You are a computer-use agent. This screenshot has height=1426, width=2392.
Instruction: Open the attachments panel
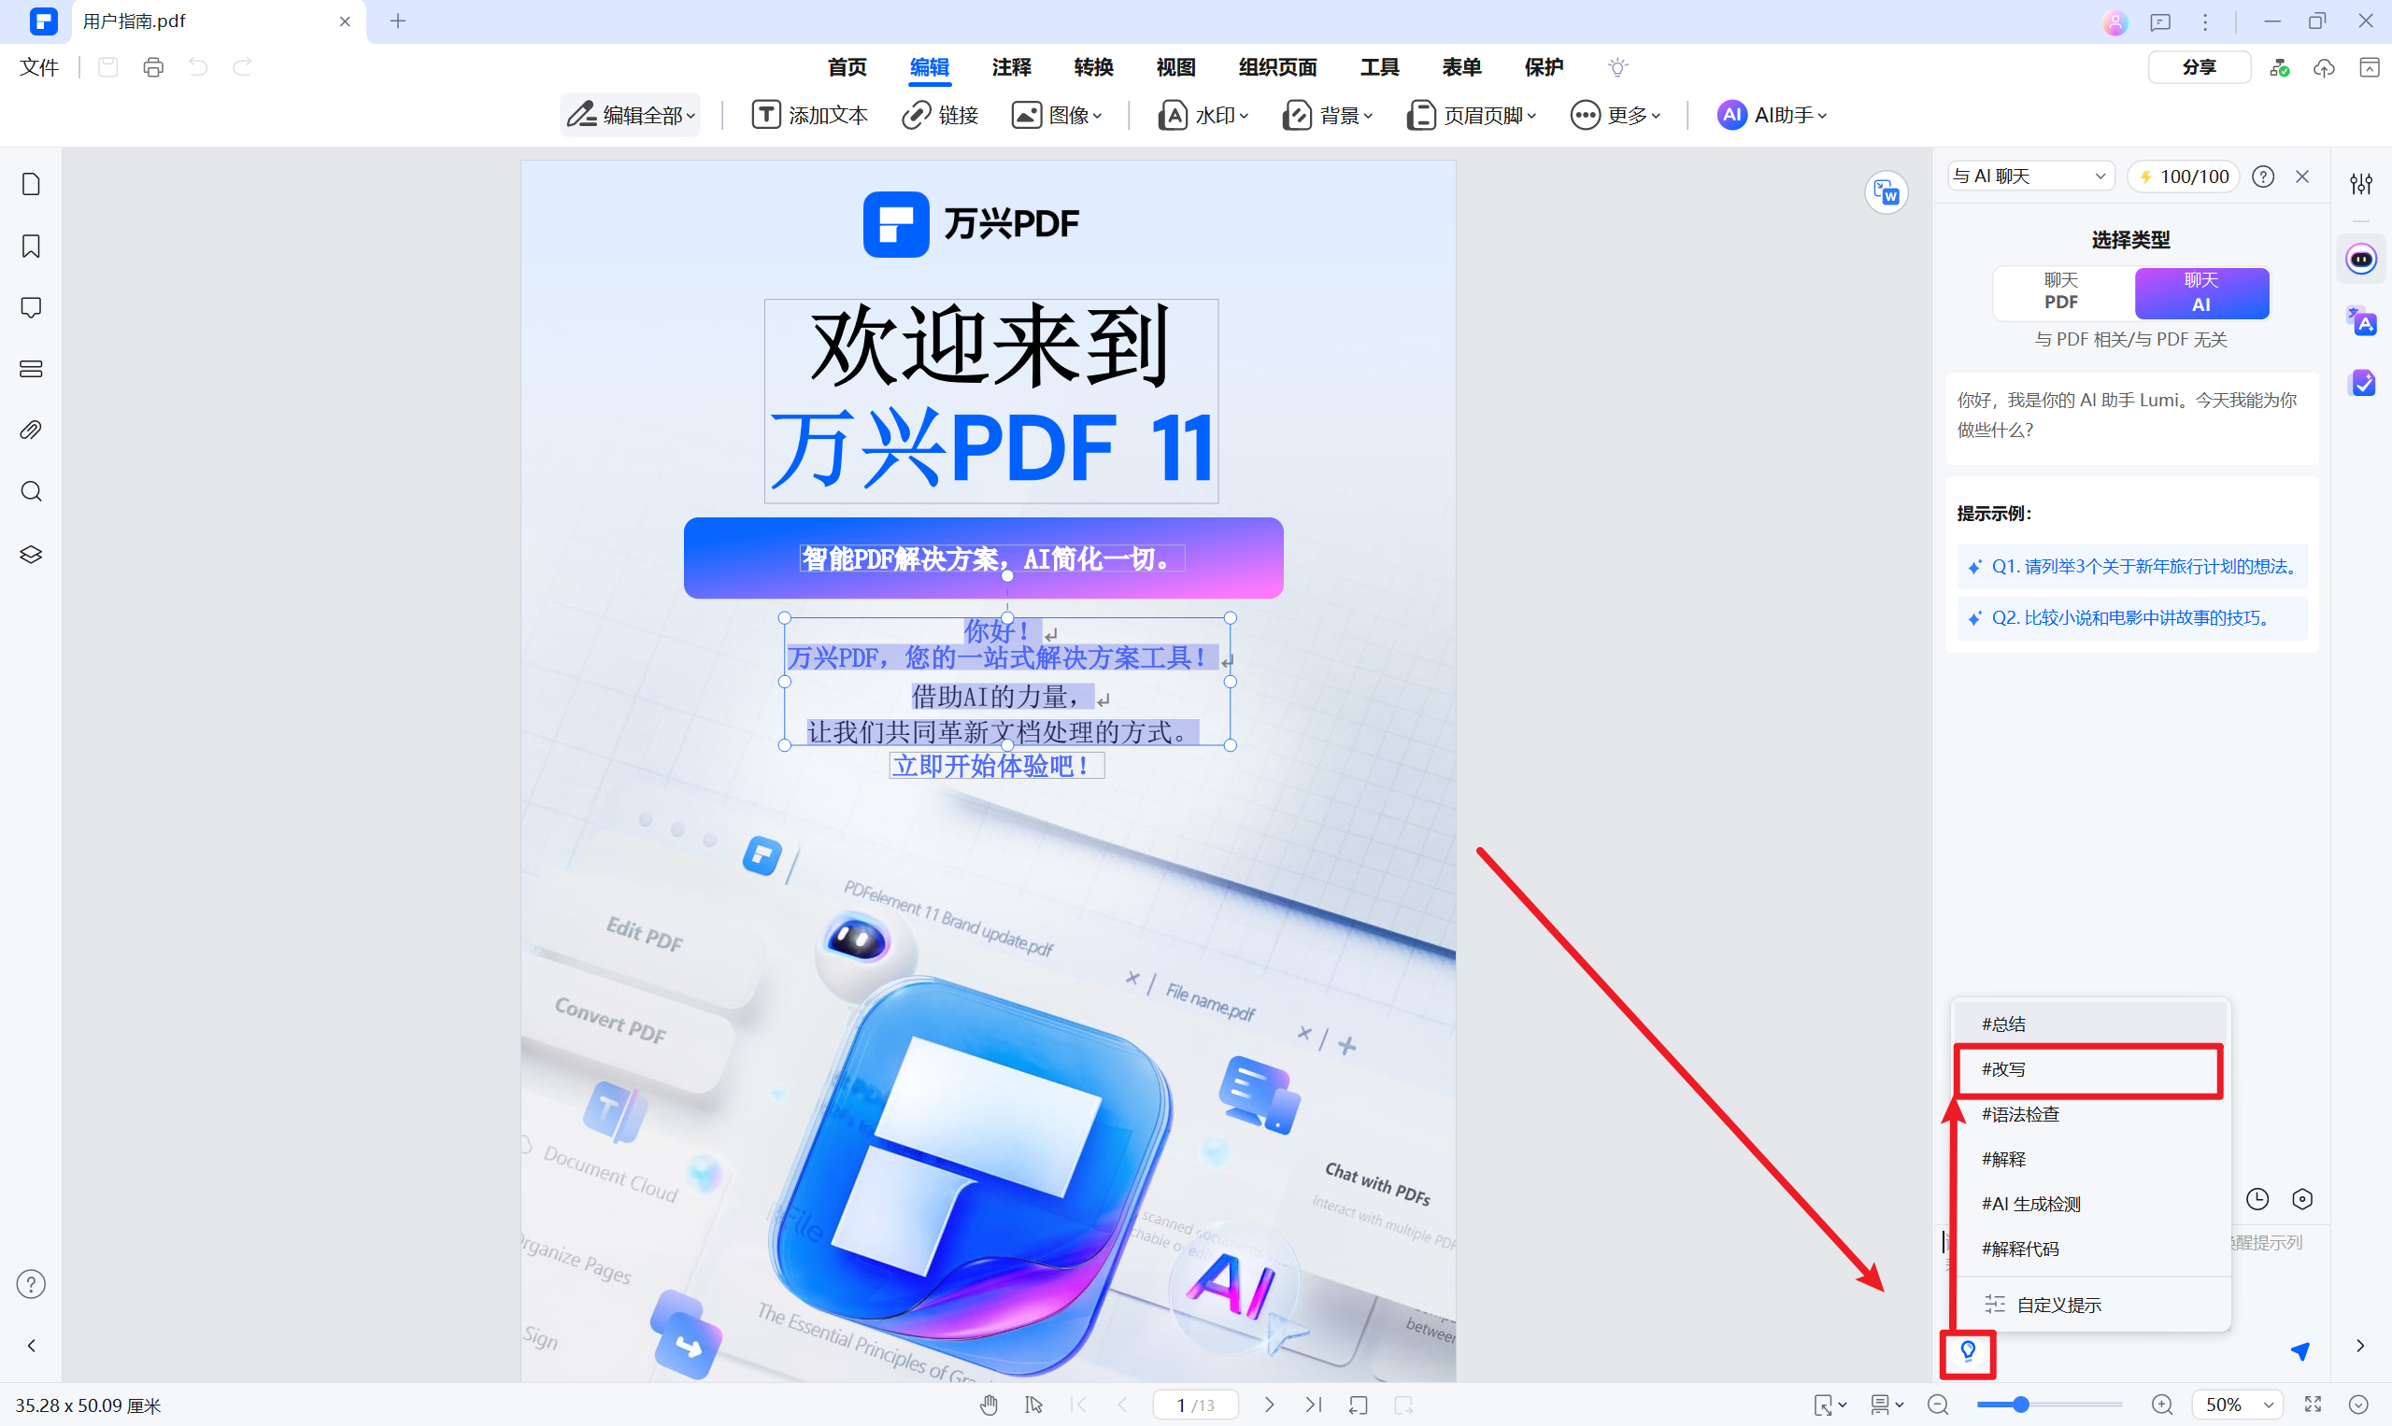point(31,430)
